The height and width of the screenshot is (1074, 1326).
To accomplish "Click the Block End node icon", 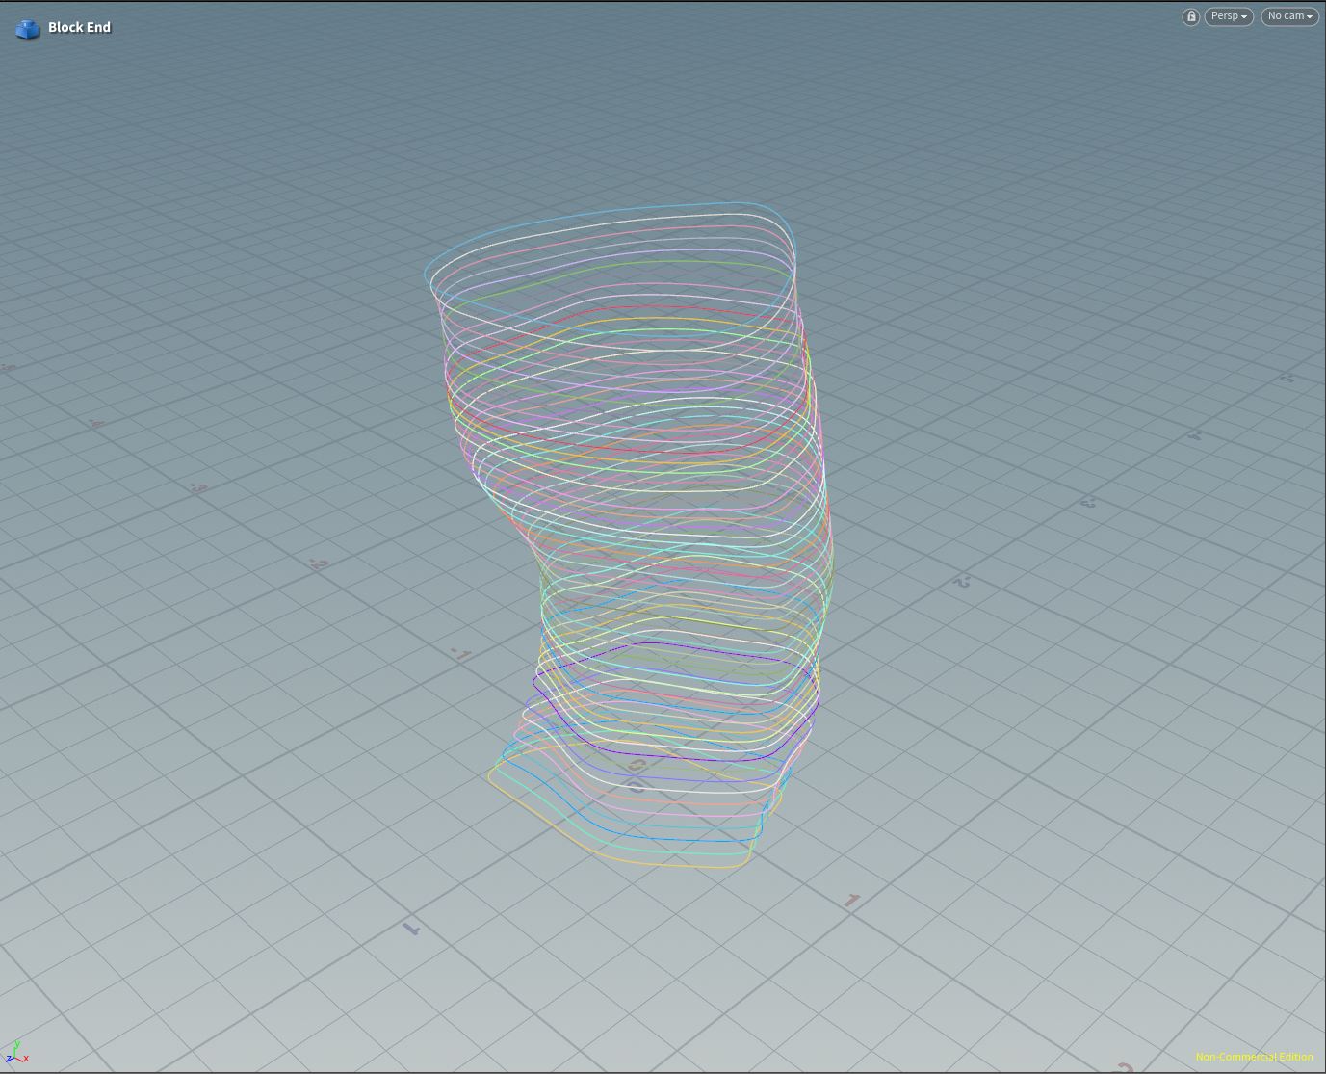I will pos(28,29).
